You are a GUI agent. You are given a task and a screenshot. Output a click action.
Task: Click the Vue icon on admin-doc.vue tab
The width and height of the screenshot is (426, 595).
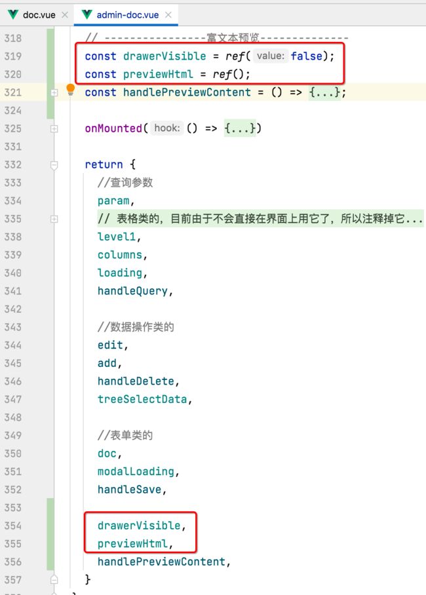click(87, 15)
